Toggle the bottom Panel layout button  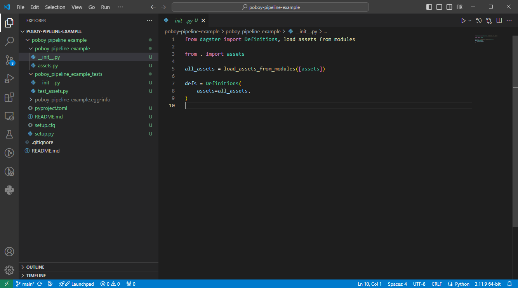tap(439, 7)
